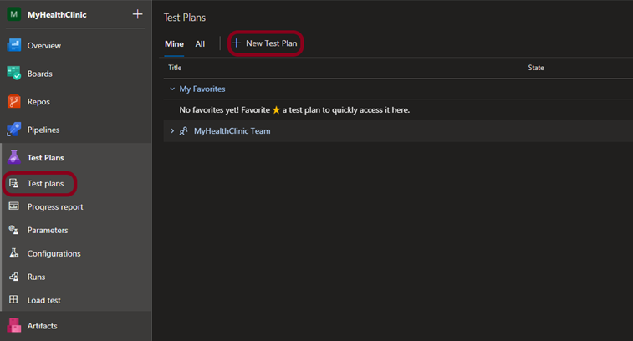Open the MyHealthClinic project name link
The width and height of the screenshot is (633, 341).
(57, 14)
